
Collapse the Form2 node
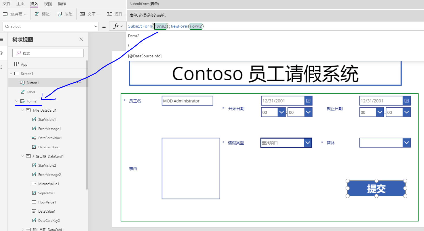click(x=17, y=101)
